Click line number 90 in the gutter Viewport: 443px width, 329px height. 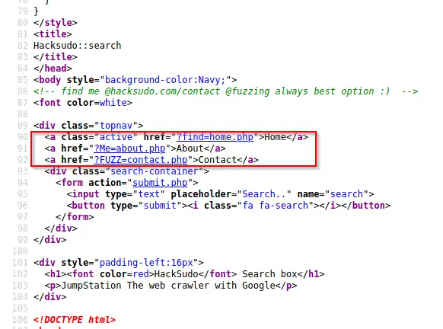point(23,137)
